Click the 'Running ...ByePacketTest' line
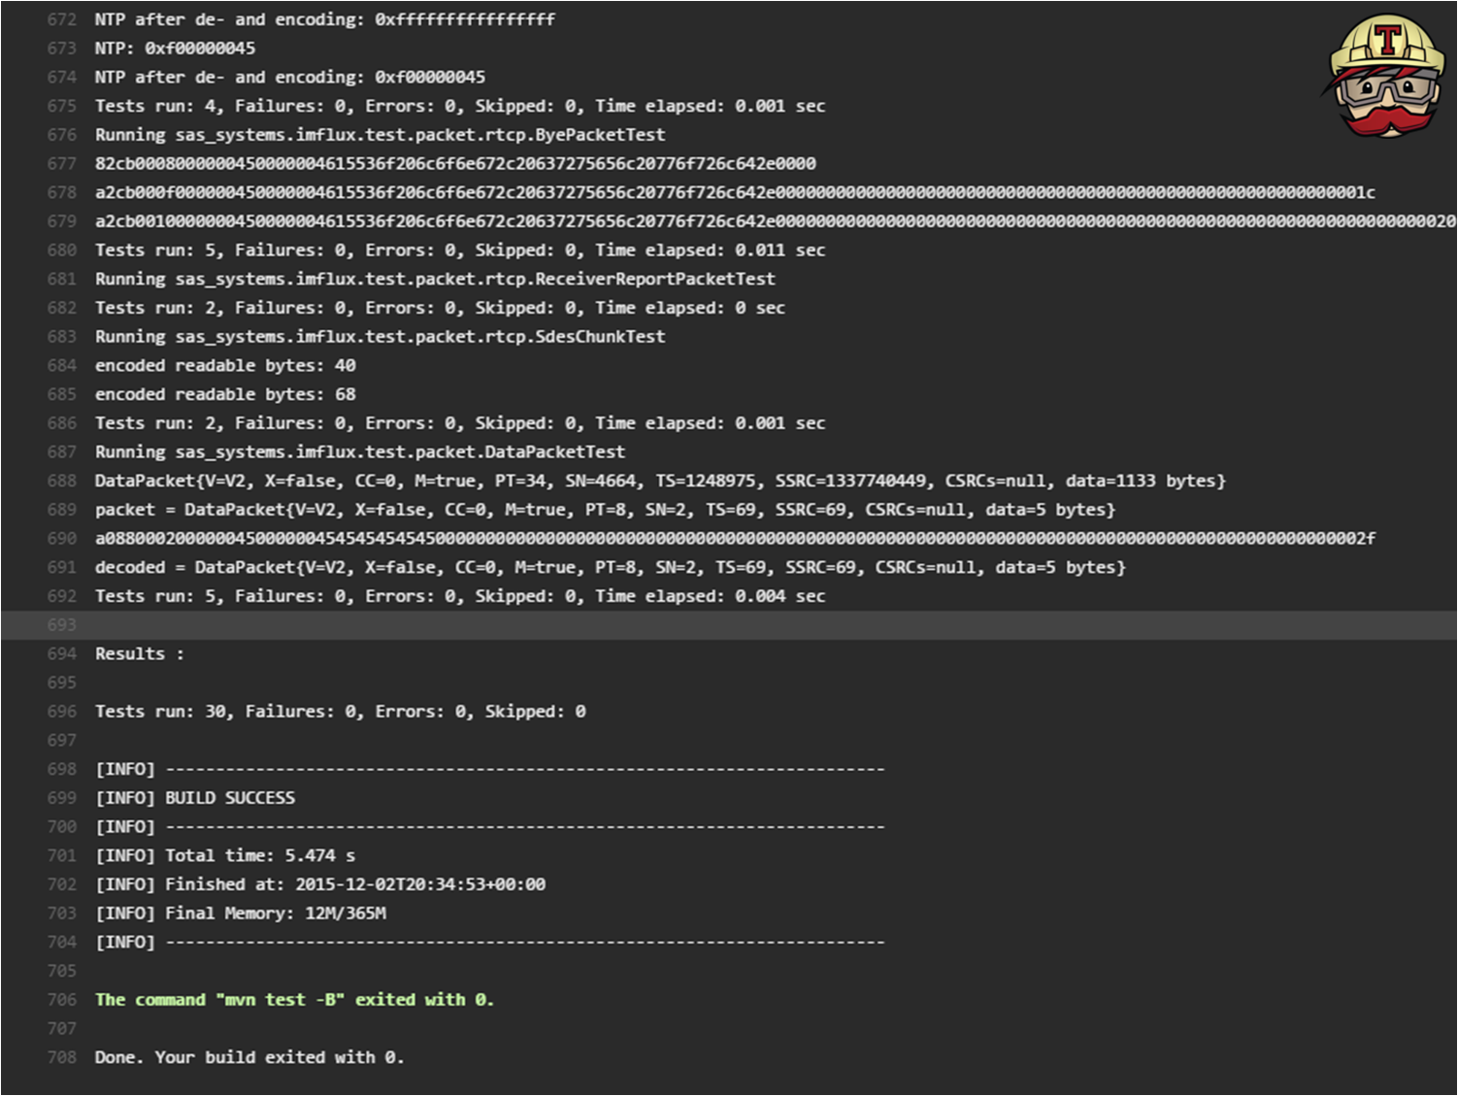Viewport: 1458px width, 1096px height. coord(380,135)
